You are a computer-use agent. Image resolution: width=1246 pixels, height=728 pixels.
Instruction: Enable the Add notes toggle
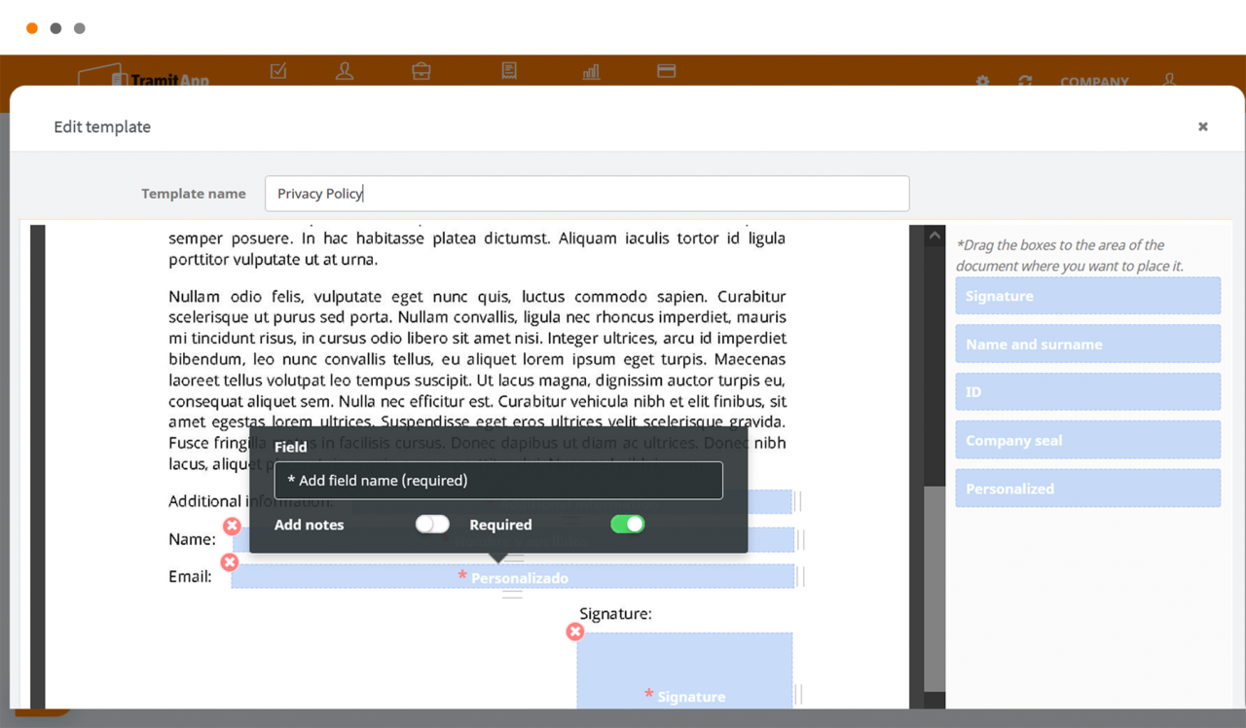[x=432, y=525]
